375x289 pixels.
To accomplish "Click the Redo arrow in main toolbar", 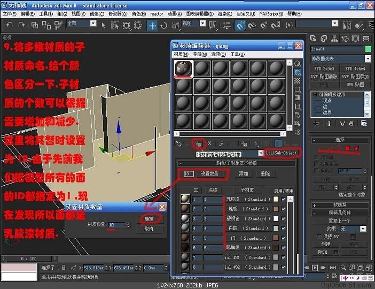I will pyautogui.click(x=21, y=25).
